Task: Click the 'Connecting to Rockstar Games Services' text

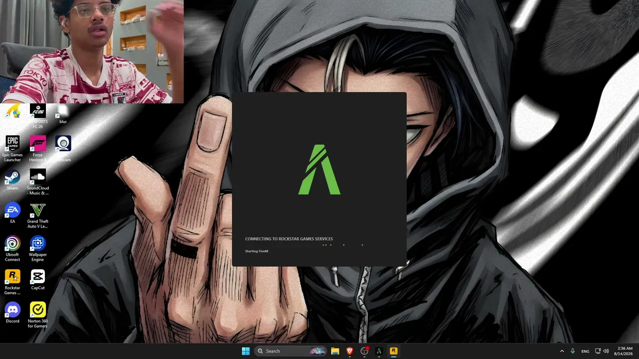Action: click(x=289, y=239)
